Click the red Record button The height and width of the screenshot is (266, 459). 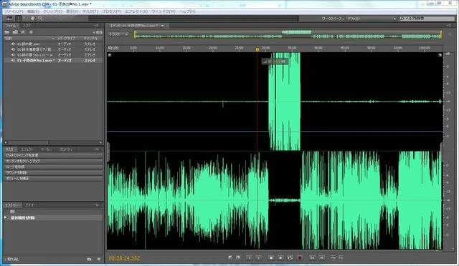coord(300,258)
